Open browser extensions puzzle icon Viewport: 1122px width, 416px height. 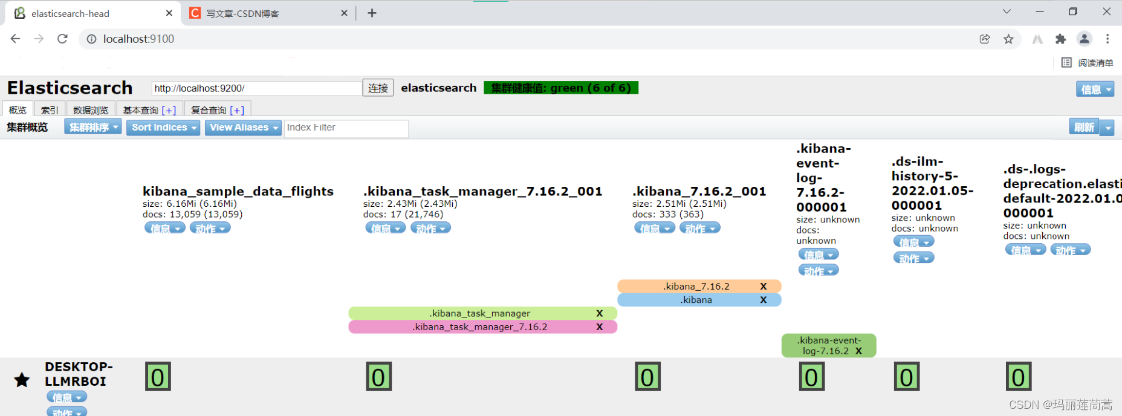1060,39
